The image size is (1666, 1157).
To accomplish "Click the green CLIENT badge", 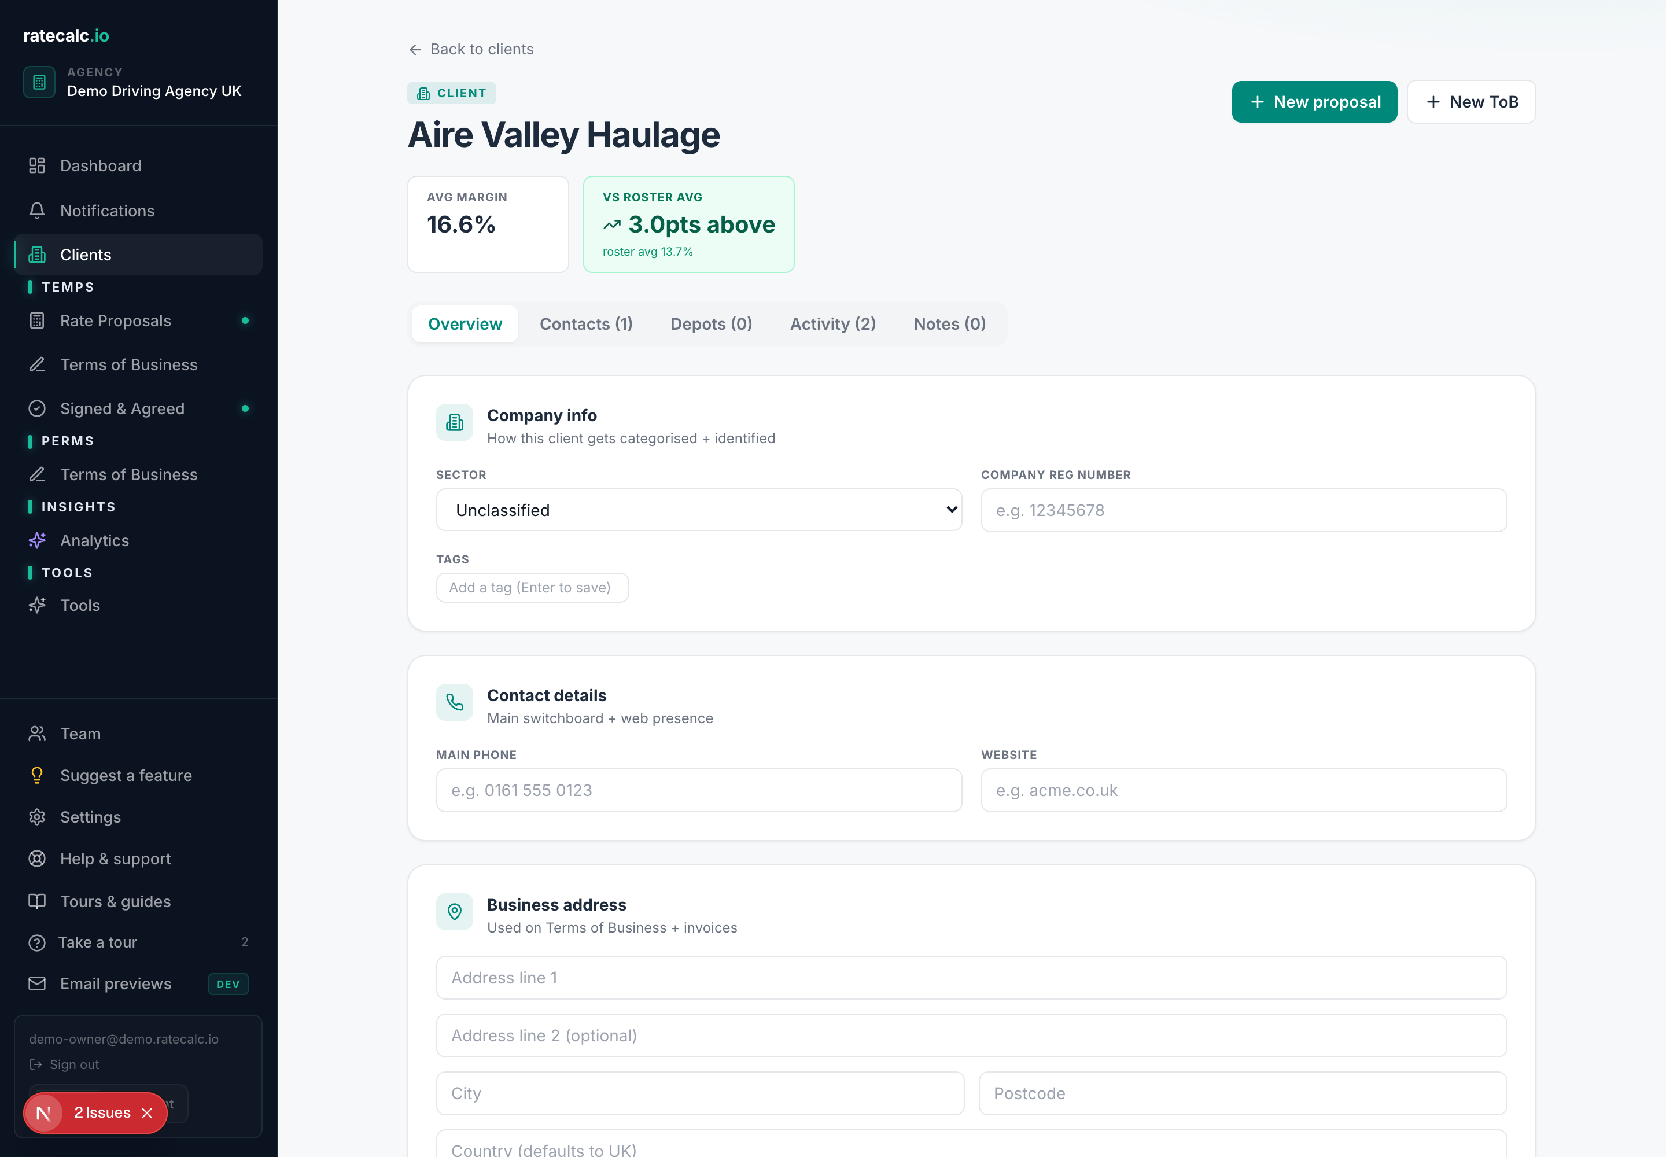I will click(x=452, y=94).
